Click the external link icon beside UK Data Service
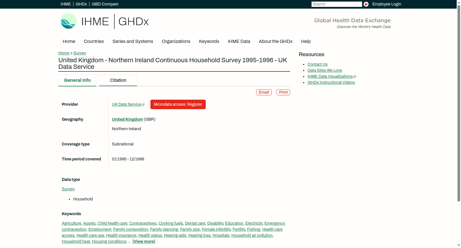 point(143,105)
